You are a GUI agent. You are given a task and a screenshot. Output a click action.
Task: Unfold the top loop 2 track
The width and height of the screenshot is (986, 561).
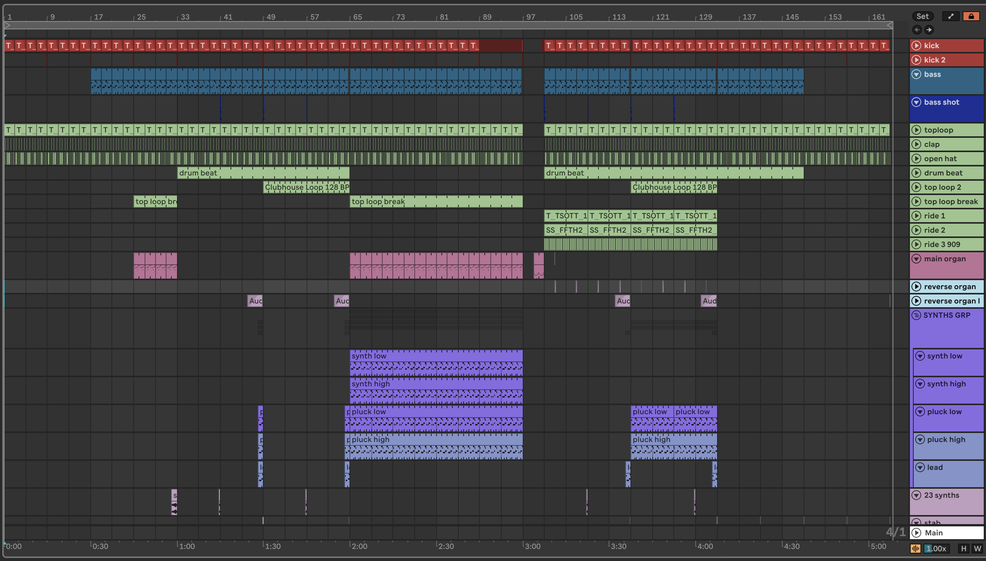tap(916, 187)
